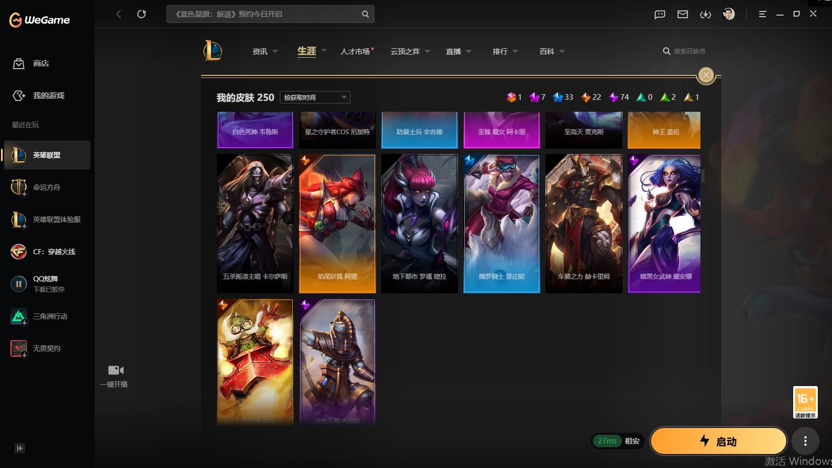Open the 百科 tab

[x=547, y=51]
